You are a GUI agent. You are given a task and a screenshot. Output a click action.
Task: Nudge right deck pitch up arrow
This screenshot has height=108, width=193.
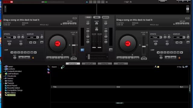coord(145,59)
